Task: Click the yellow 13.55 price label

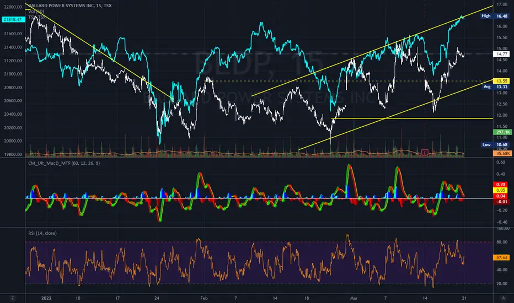Action: (501, 81)
